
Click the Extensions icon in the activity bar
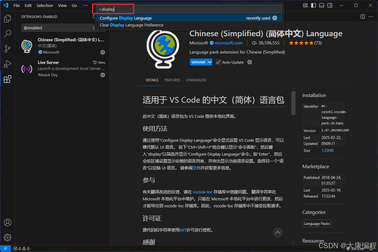pyautogui.click(x=7, y=79)
